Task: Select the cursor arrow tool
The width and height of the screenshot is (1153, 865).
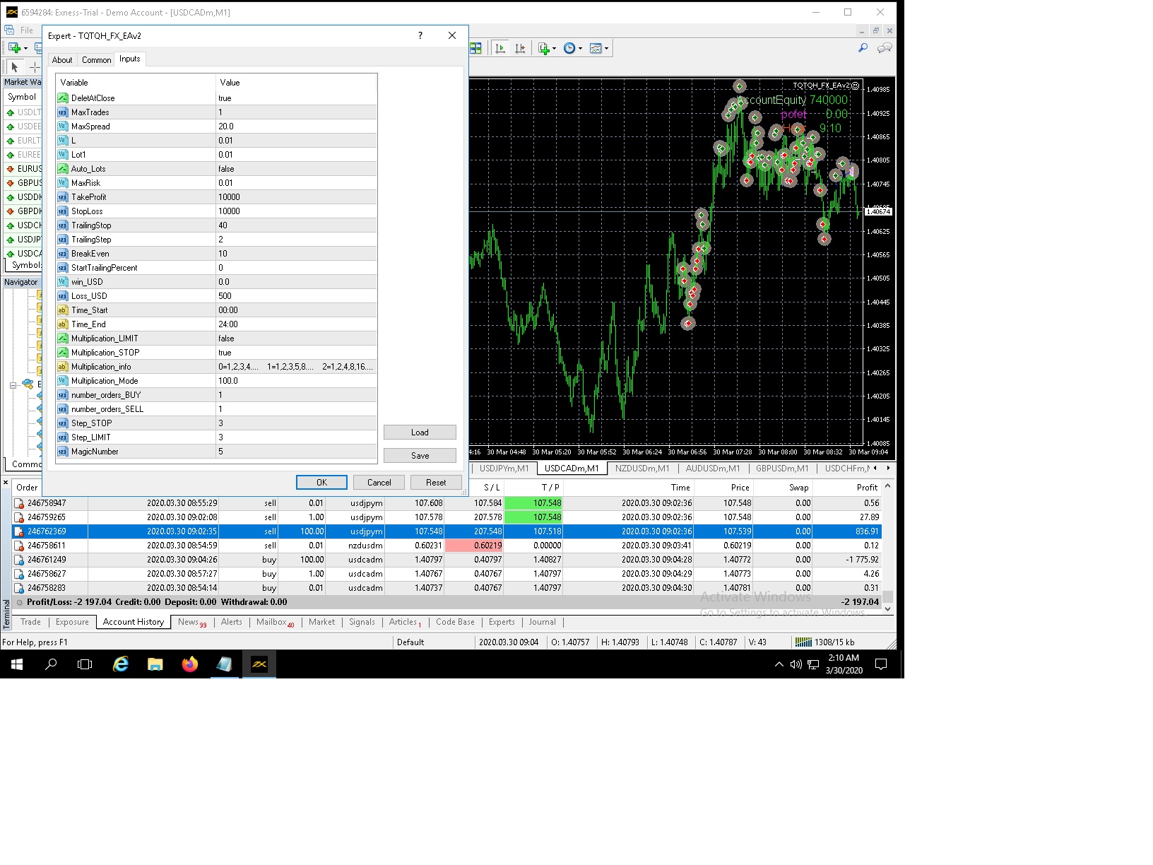Action: coord(15,67)
